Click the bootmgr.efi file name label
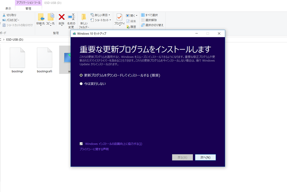 [x=44, y=71]
